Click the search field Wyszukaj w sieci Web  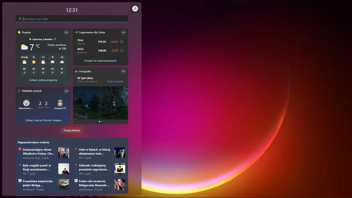click(x=72, y=18)
